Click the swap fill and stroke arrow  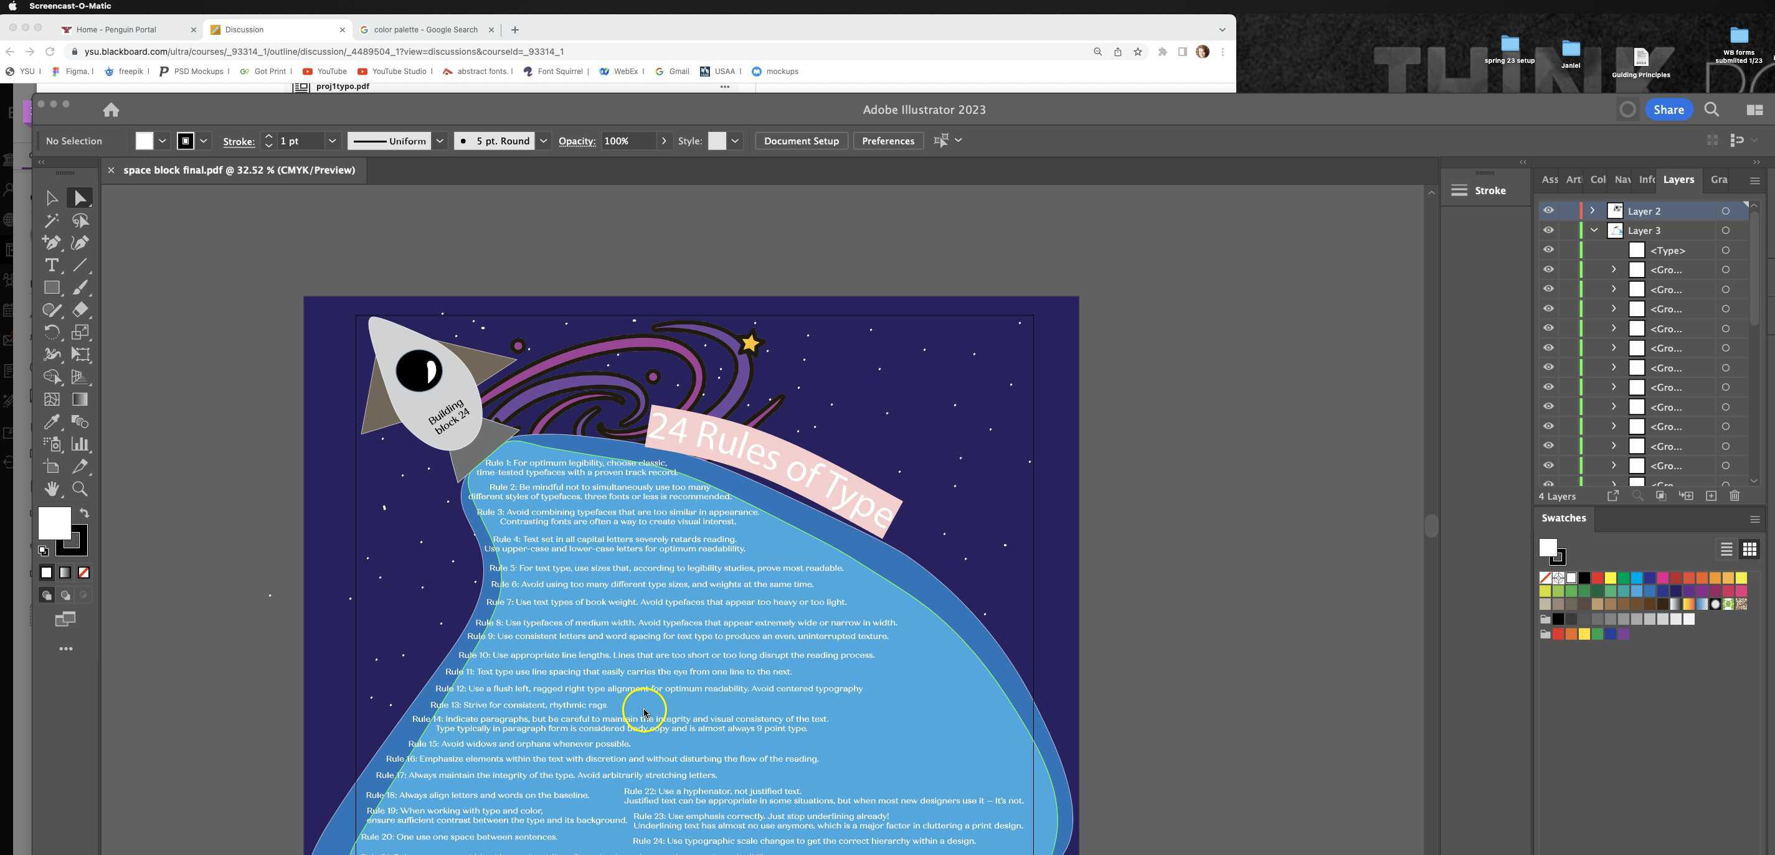tap(84, 513)
